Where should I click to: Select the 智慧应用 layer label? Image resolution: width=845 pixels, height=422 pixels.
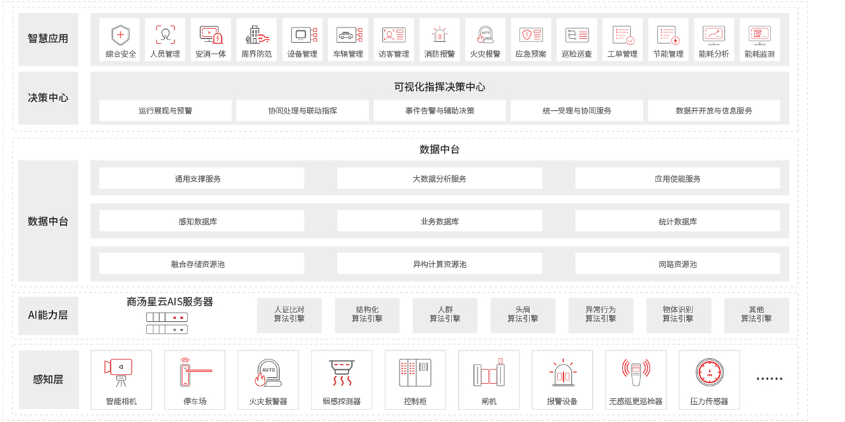point(48,39)
